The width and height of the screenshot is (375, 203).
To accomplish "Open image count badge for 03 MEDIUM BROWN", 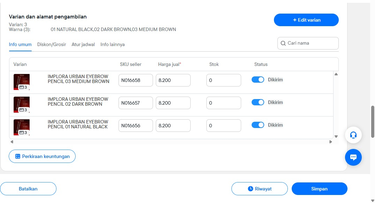I will 23,87.
